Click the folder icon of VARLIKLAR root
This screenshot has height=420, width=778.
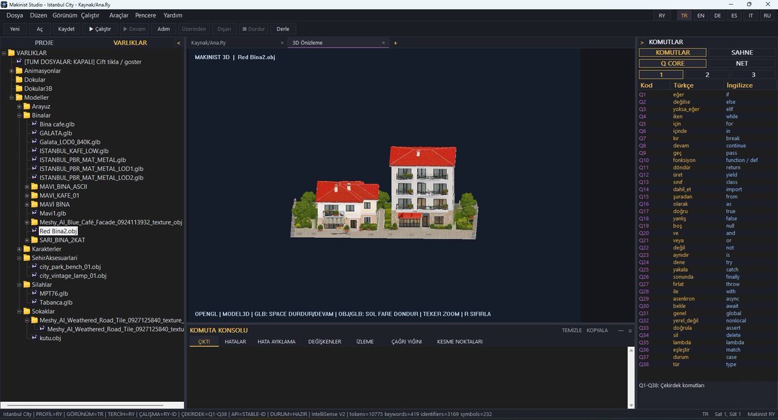[x=11, y=53]
